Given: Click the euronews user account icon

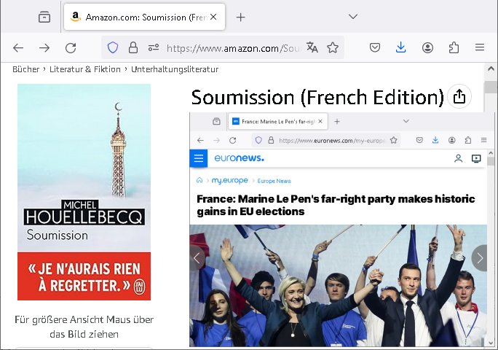Looking at the screenshot, I should (458, 158).
